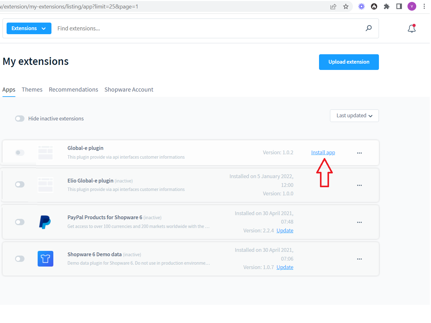The width and height of the screenshot is (431, 323).
Task: Expand the Extensions navigation dropdown
Action: click(29, 28)
